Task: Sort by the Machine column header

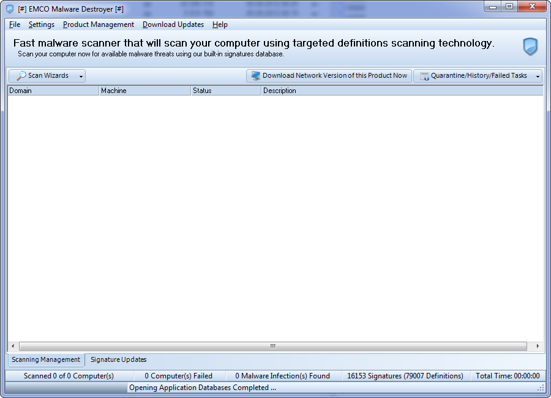Action: [144, 91]
